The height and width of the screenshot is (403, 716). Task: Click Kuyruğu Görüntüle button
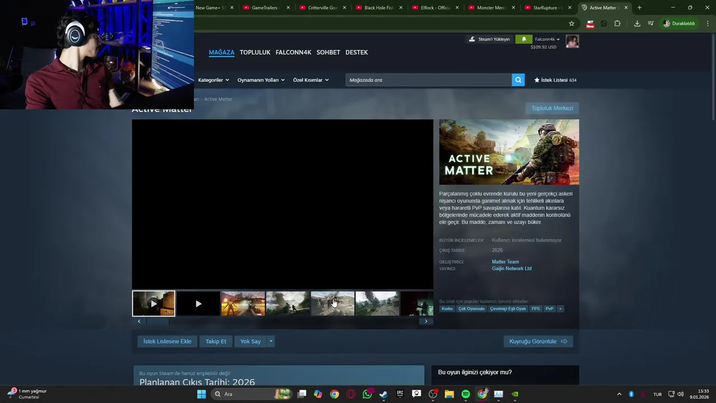pyautogui.click(x=538, y=341)
